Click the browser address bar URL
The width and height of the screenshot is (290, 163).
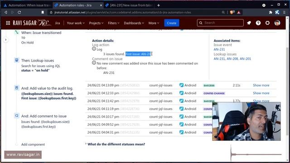tap(123, 12)
